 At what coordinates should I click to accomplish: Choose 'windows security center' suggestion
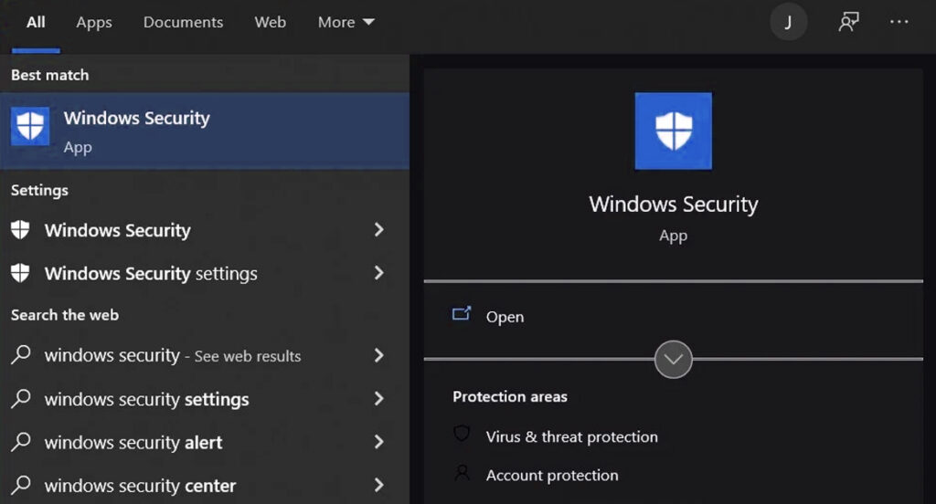tap(205, 485)
